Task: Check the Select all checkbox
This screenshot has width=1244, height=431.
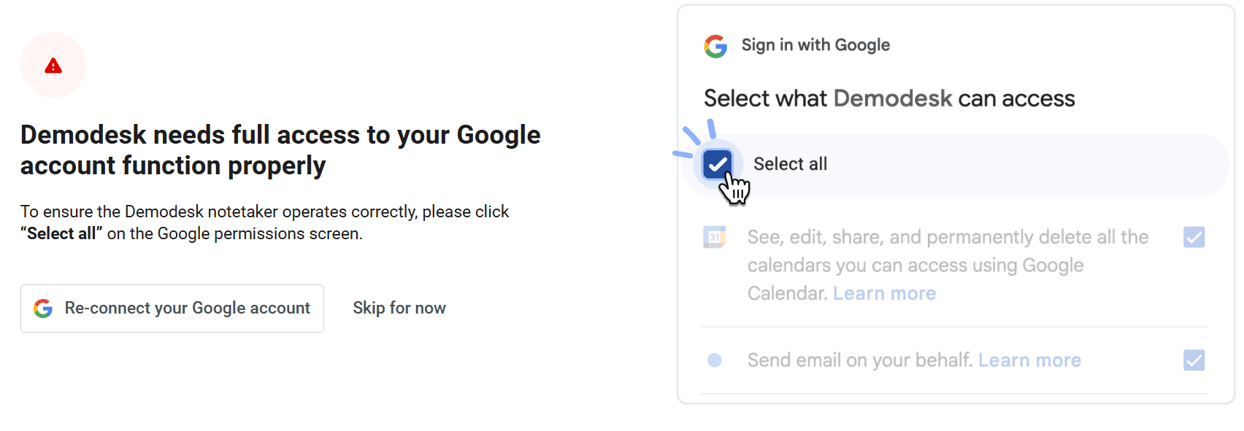Action: pyautogui.click(x=718, y=164)
